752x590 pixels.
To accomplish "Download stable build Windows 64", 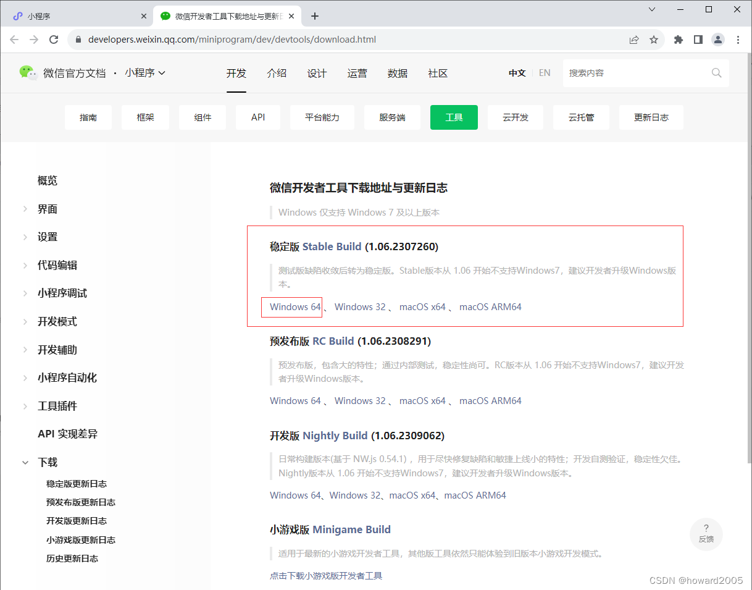I will pyautogui.click(x=291, y=306).
